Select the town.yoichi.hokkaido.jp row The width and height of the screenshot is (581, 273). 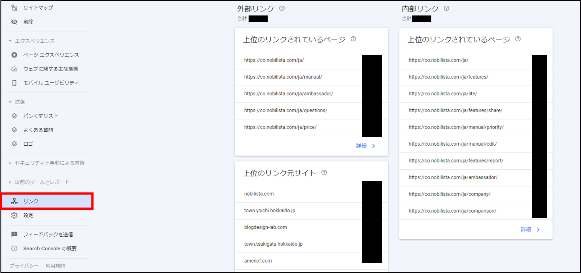[x=269, y=210]
